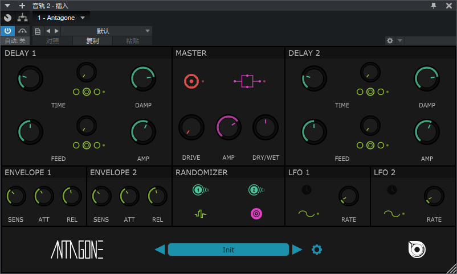
Task: Select first modulation source circle under Delay 1 Time
Action: click(x=76, y=92)
